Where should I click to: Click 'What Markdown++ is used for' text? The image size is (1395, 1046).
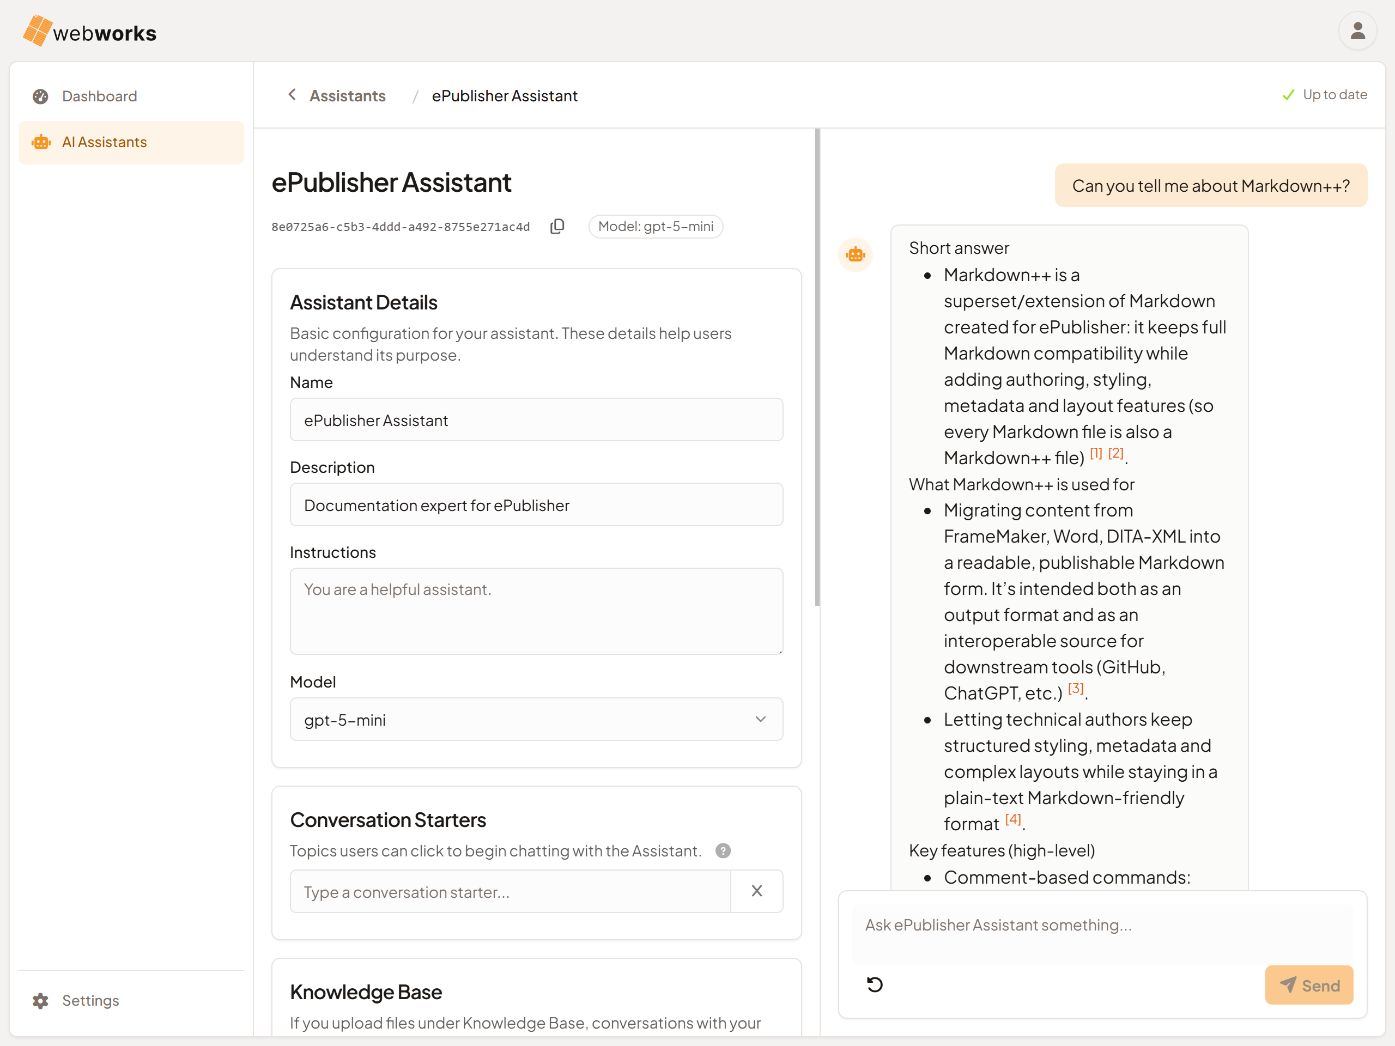[1022, 484]
